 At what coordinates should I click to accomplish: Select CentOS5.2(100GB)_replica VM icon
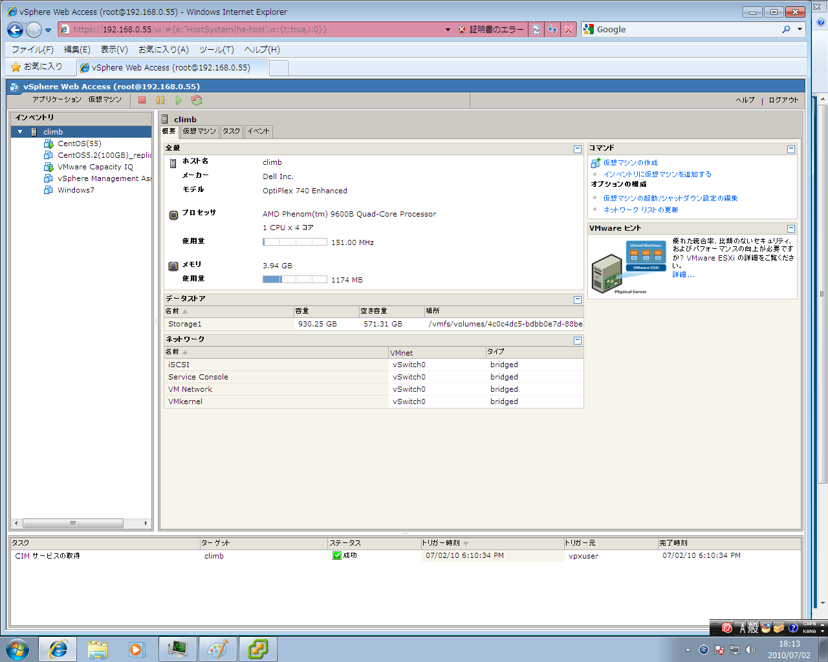pos(49,155)
